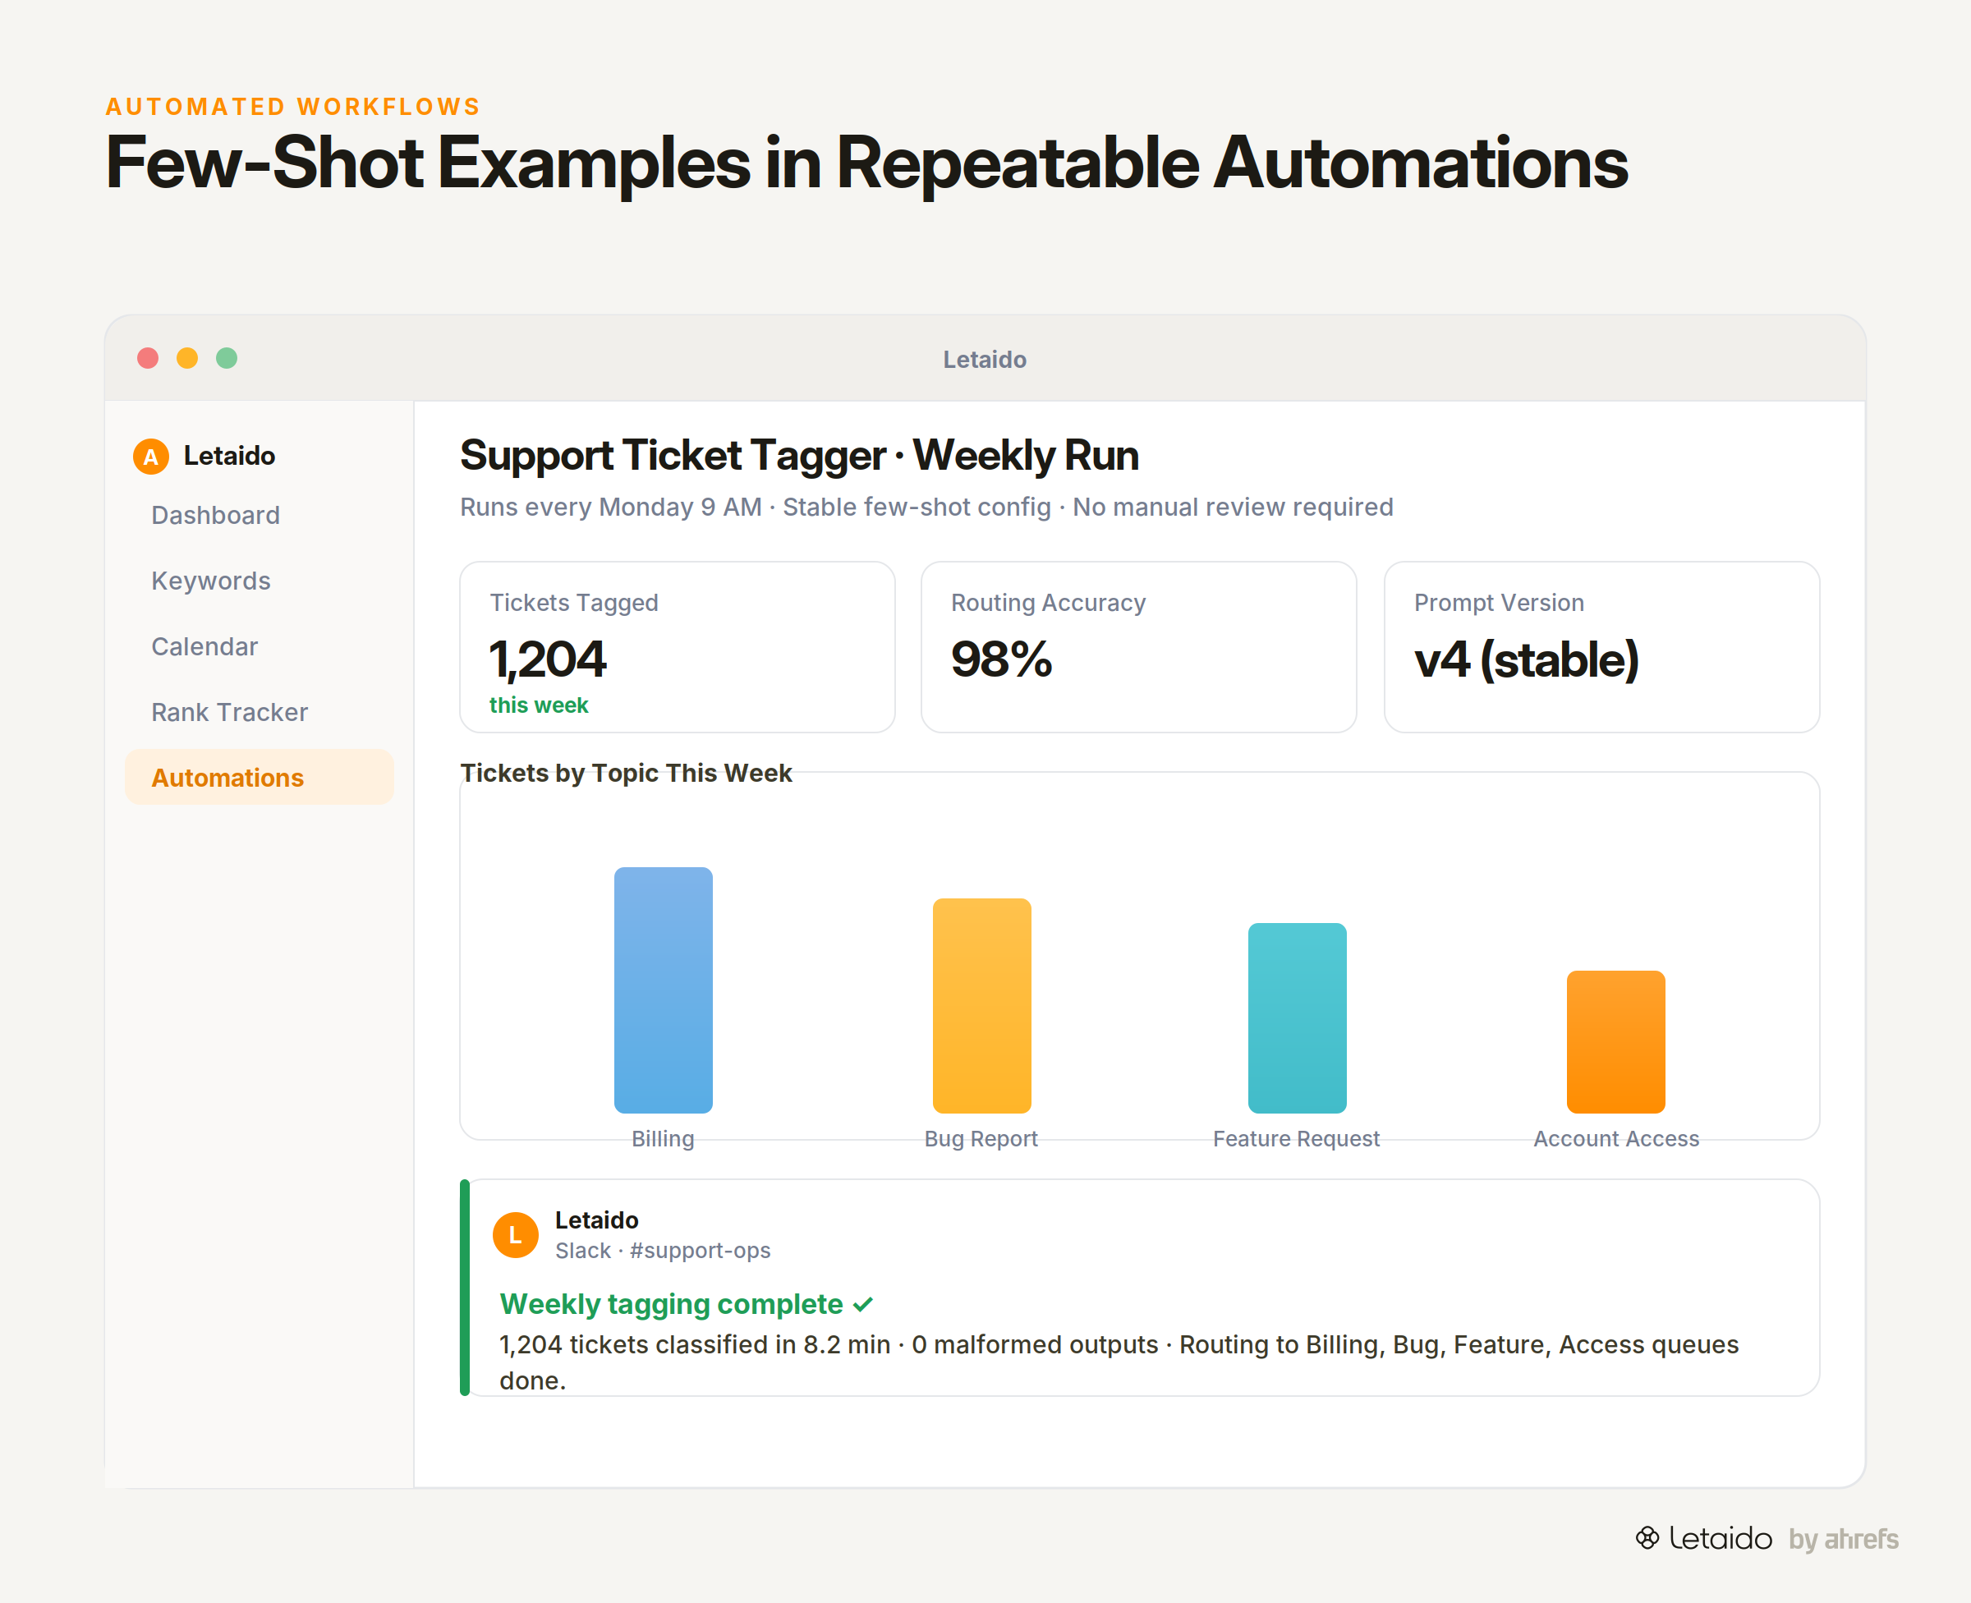Click the '1,204' tickets tagged value
Image resolution: width=1971 pixels, height=1603 pixels.
tap(548, 659)
